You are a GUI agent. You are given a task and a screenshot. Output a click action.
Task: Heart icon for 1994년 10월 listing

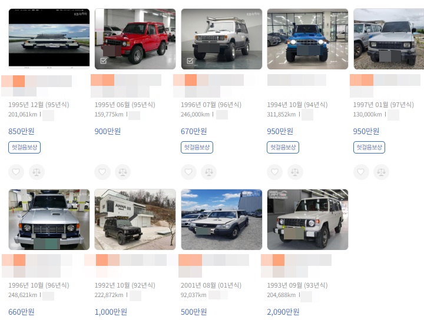point(275,172)
